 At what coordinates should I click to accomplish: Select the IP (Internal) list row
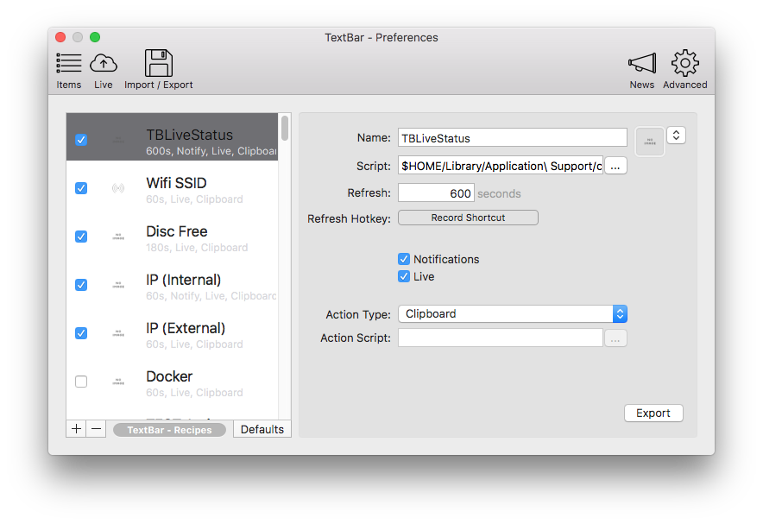[173, 285]
